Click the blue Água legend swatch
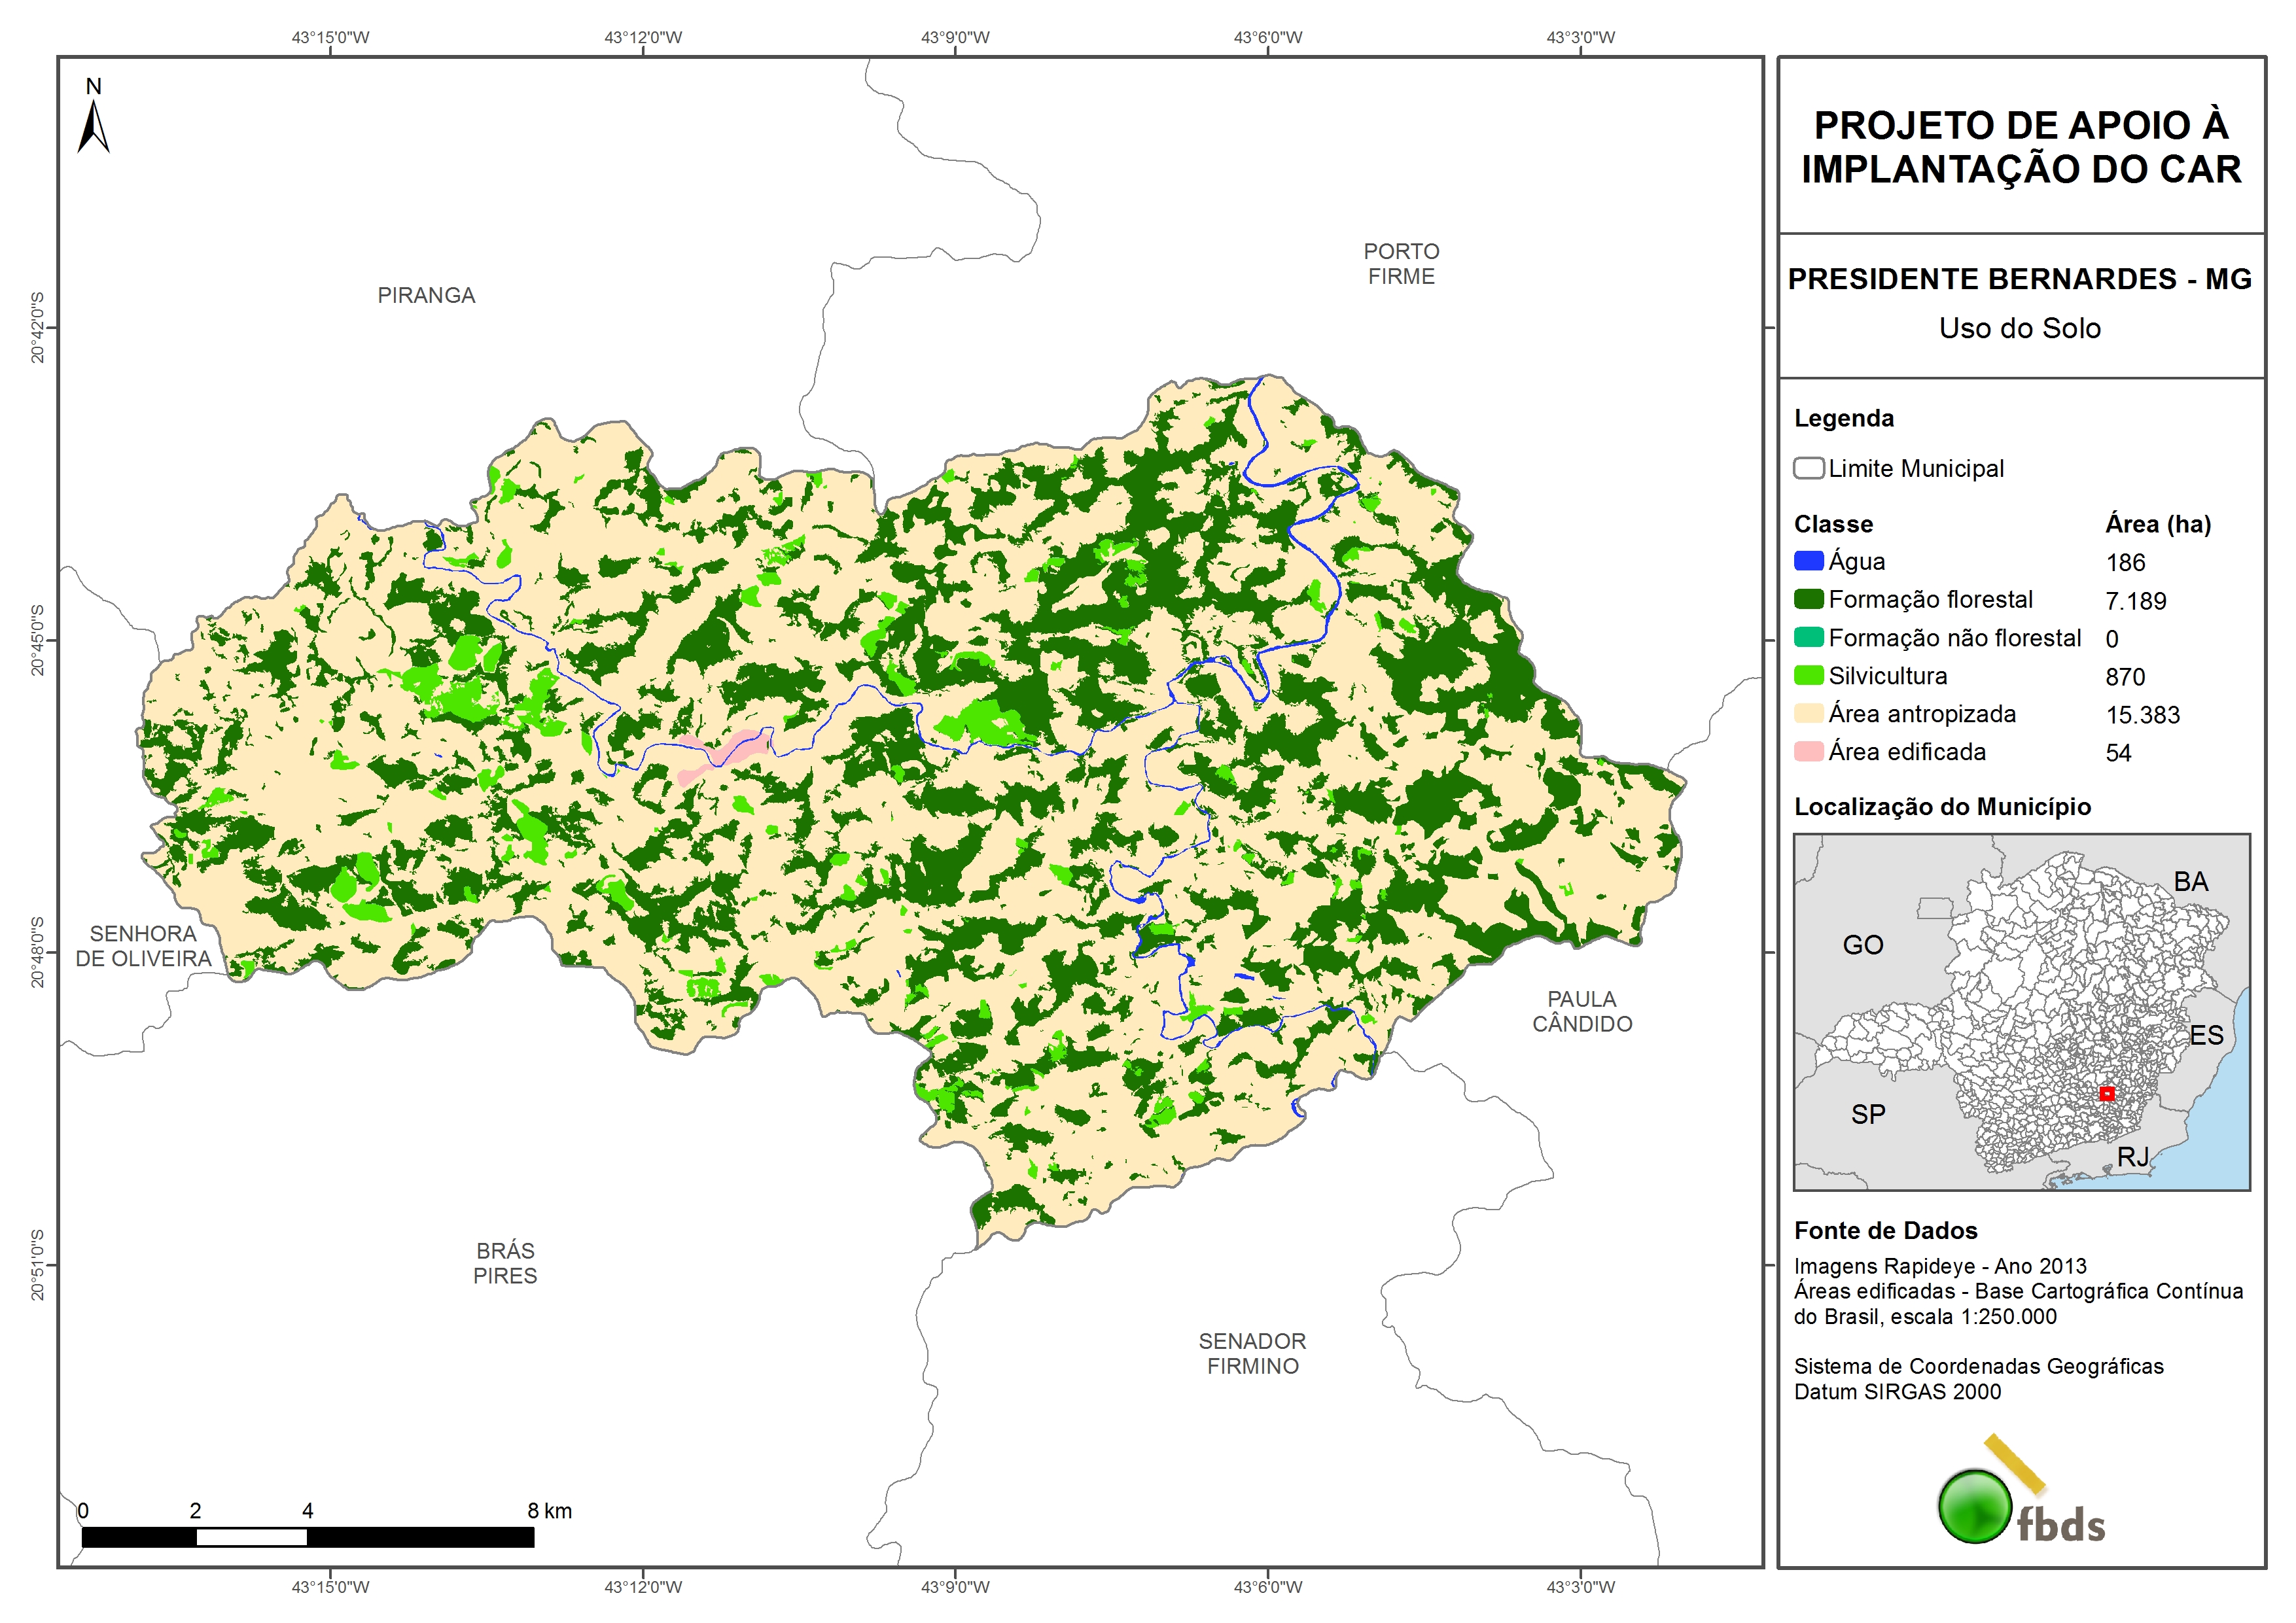Image resolution: width=2296 pixels, height=1623 pixels. click(1808, 561)
